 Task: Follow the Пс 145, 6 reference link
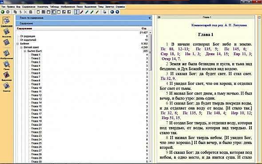coord(235,49)
